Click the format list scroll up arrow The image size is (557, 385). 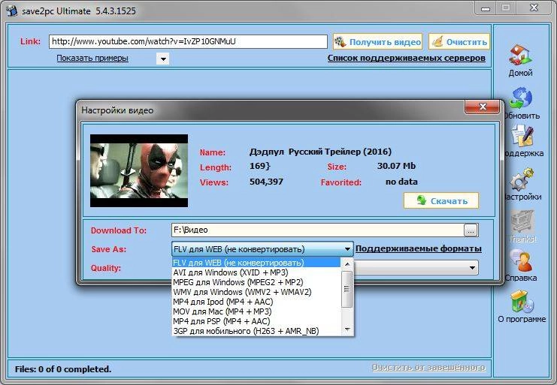click(x=347, y=263)
